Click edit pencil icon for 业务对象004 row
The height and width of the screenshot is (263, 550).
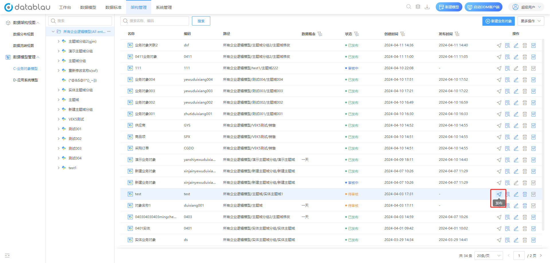tap(516, 80)
